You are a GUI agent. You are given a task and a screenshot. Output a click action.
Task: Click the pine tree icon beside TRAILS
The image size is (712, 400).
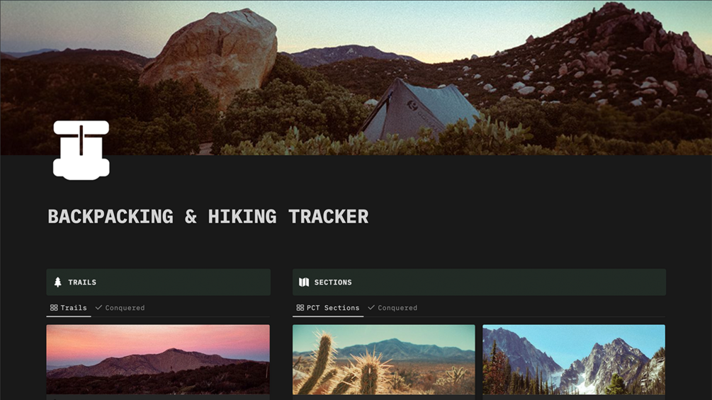point(57,282)
